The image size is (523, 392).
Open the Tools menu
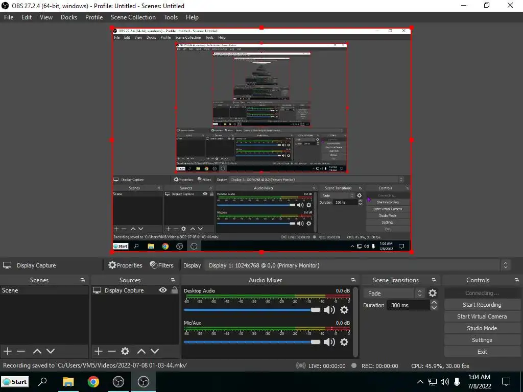coord(171,17)
